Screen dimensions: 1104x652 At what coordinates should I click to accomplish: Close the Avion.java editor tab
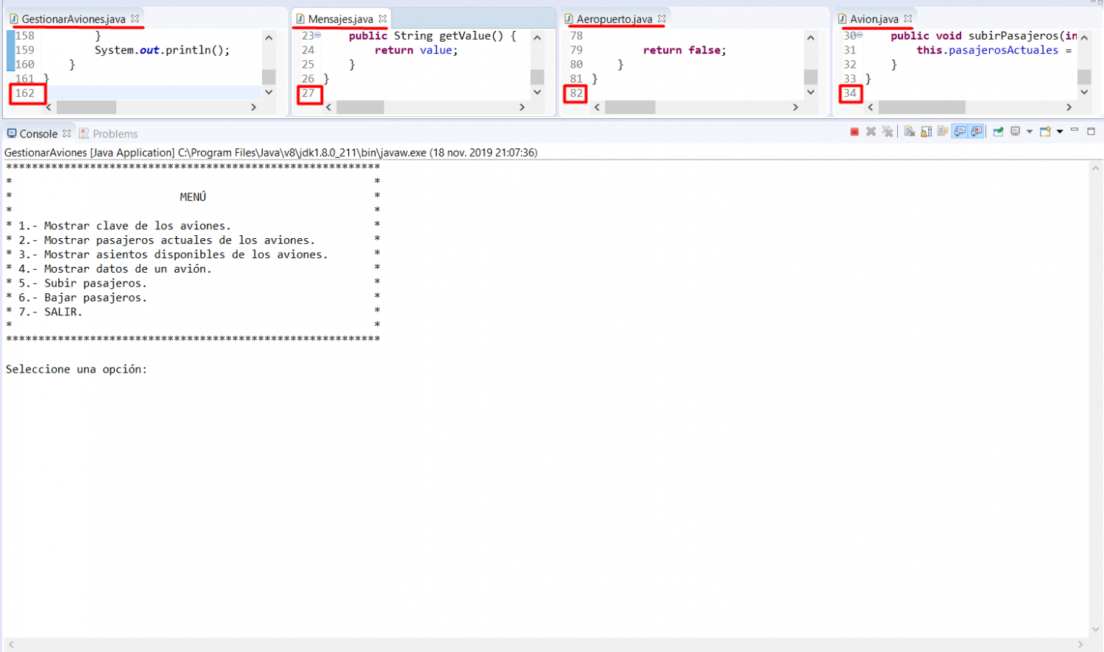pos(908,18)
